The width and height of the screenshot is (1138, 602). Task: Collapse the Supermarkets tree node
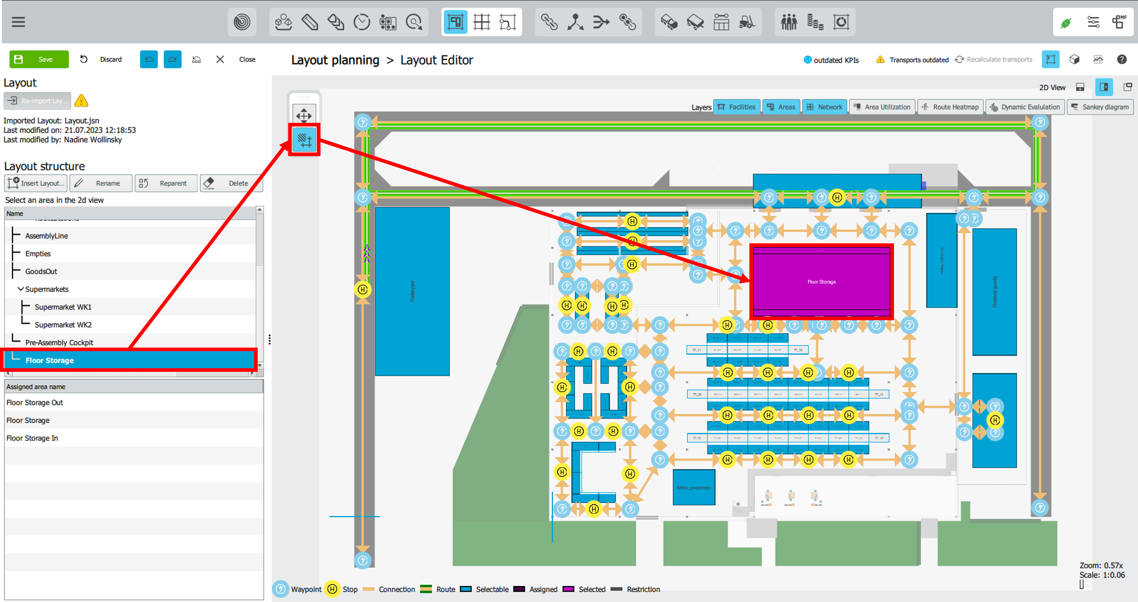pyautogui.click(x=20, y=289)
